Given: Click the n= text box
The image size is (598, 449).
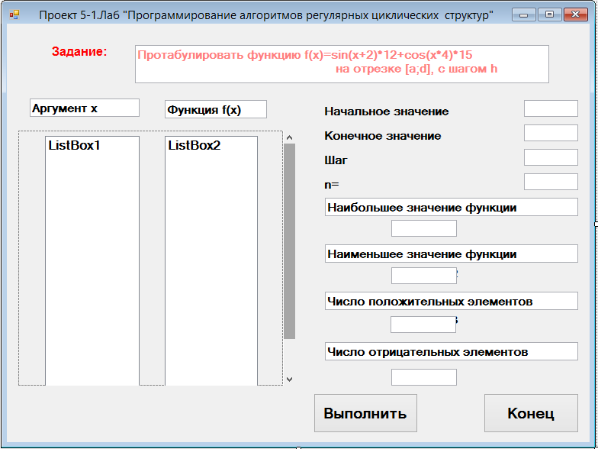Looking at the screenshot, I should (x=551, y=182).
